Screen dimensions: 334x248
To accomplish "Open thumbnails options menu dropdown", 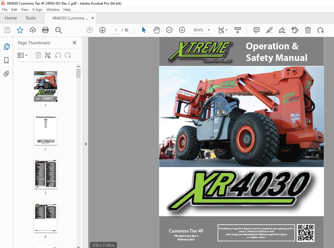I will [x=22, y=55].
